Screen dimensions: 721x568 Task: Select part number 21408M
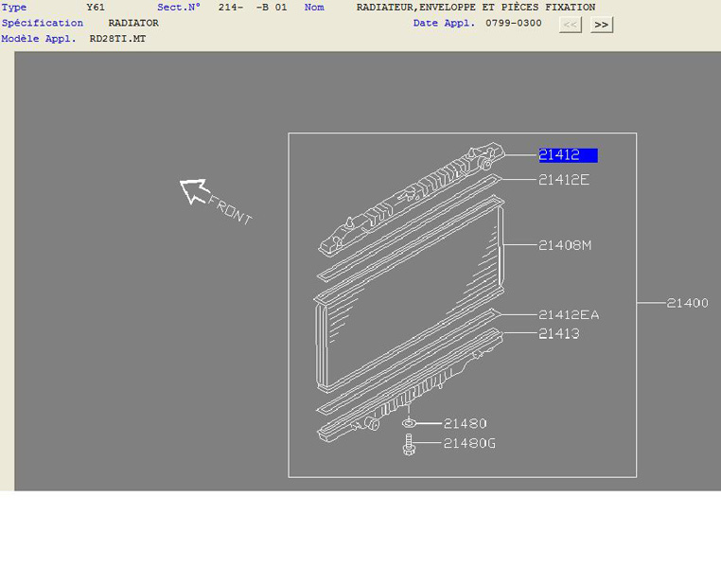click(x=565, y=245)
